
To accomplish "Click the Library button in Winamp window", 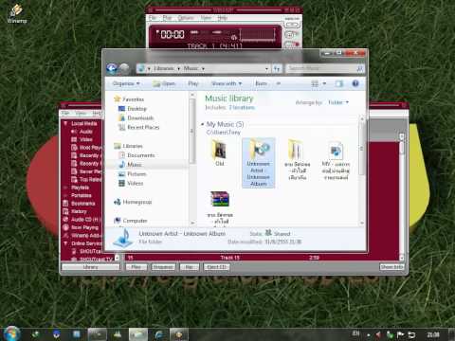I will click(x=91, y=267).
